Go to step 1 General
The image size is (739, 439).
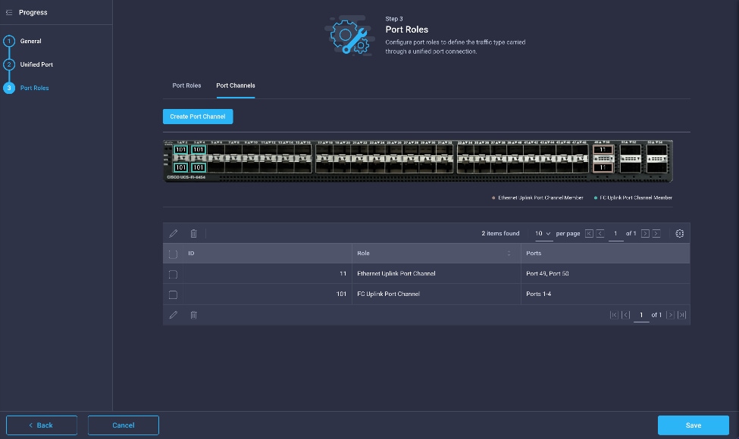[9, 41]
